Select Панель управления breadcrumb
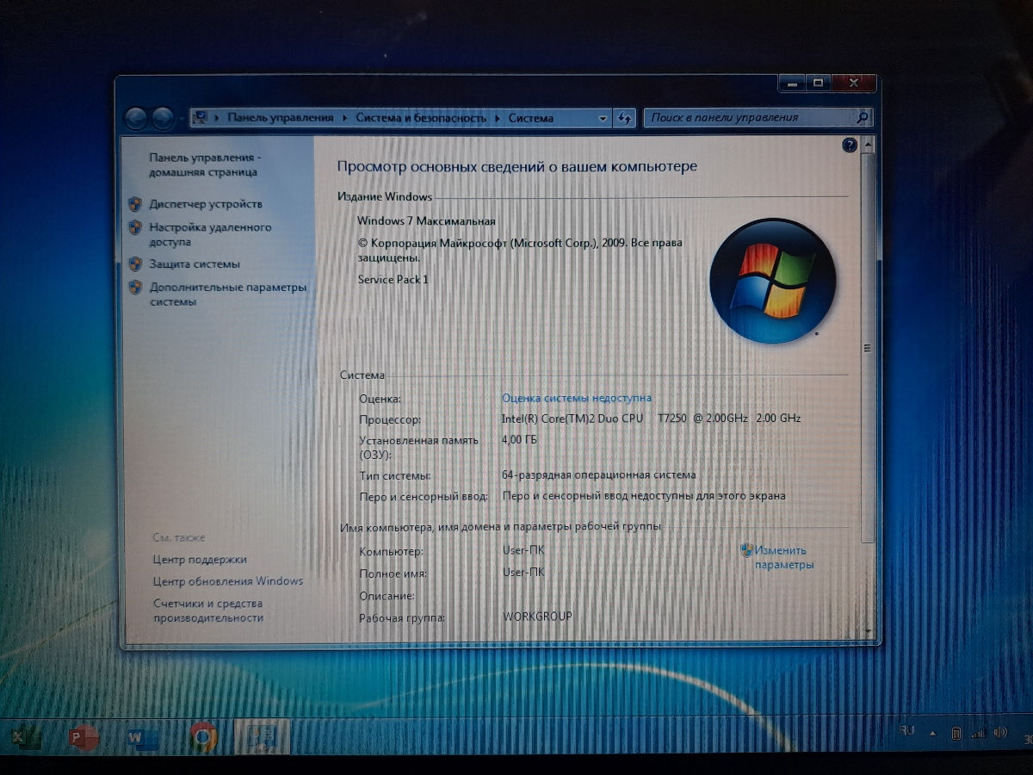This screenshot has width=1033, height=775. coord(280,118)
